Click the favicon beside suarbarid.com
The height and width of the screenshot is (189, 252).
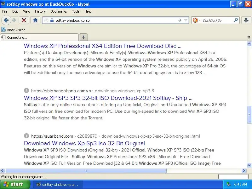point(26,136)
